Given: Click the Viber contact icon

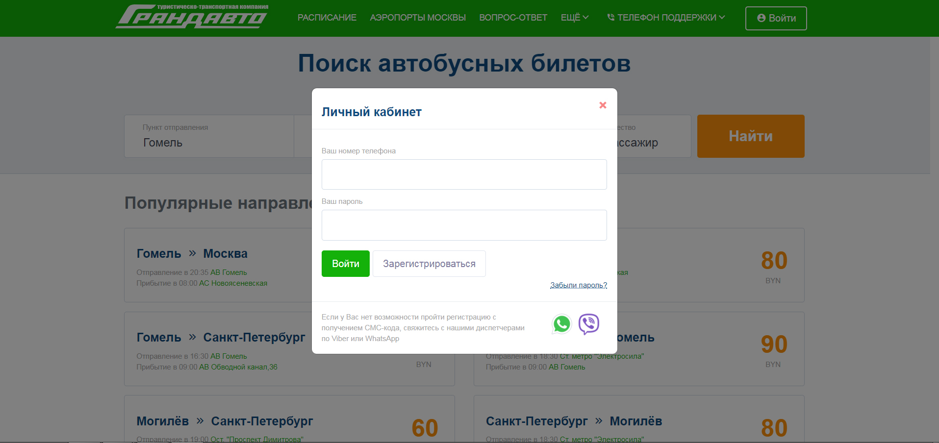Looking at the screenshot, I should click(588, 324).
